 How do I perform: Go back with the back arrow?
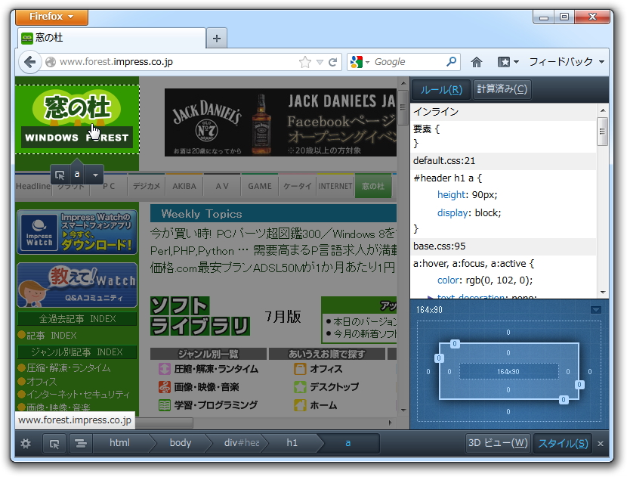click(29, 62)
